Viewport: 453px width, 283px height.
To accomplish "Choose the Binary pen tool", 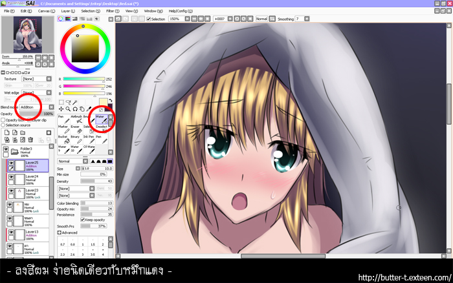I will (x=76, y=140).
